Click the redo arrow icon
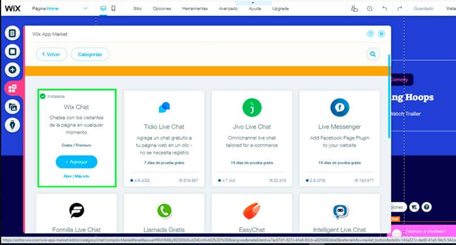 tap(399, 8)
